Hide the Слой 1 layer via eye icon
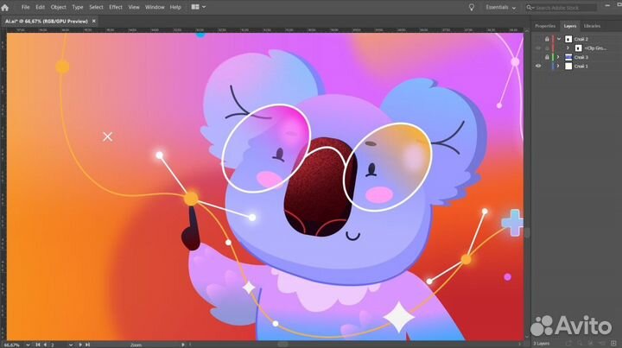This screenshot has width=622, height=348. pyautogui.click(x=538, y=66)
